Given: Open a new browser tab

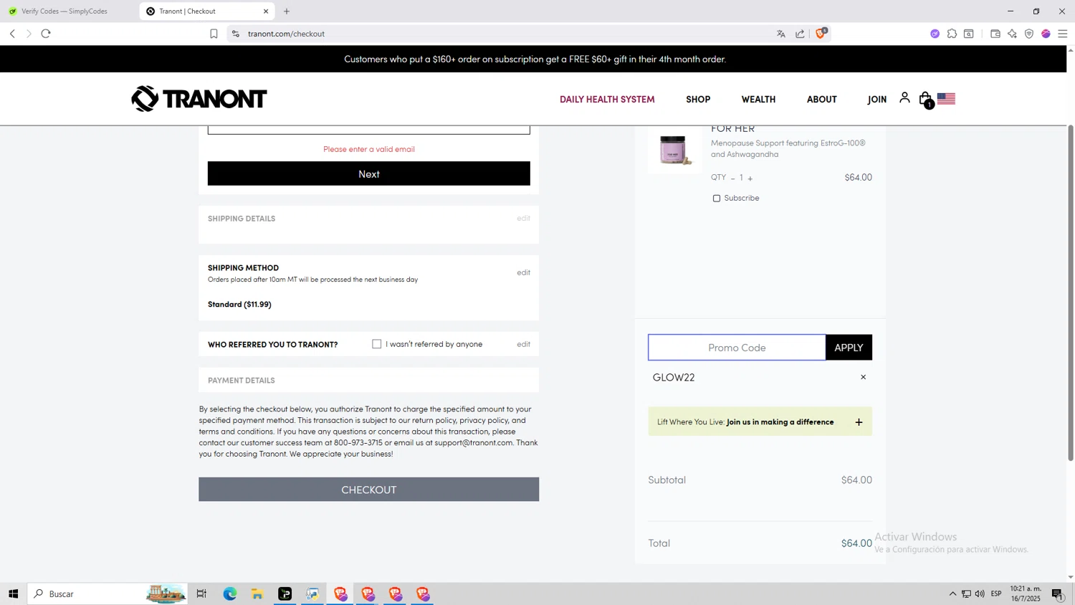Looking at the screenshot, I should pyautogui.click(x=287, y=11).
